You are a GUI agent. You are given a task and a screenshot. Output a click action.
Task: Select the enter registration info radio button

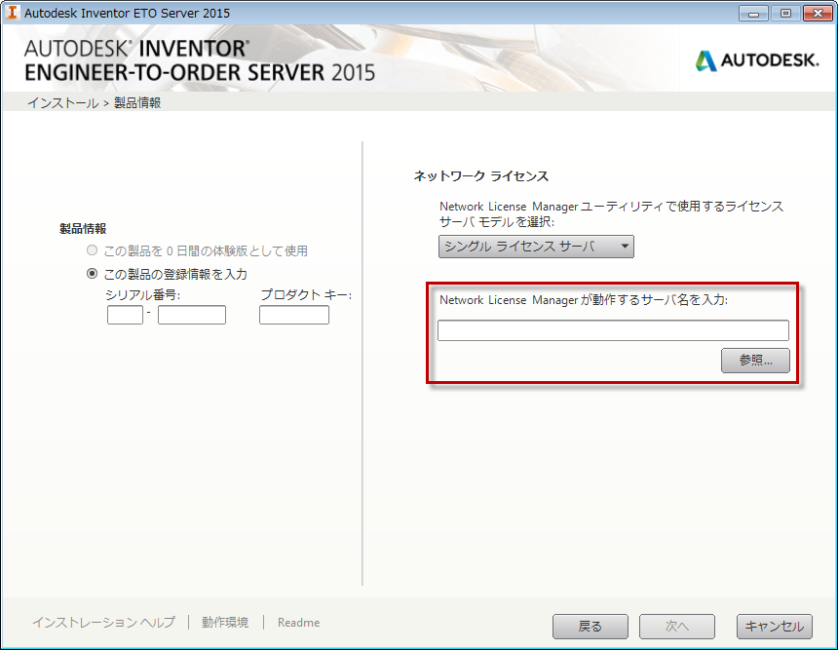click(x=92, y=274)
